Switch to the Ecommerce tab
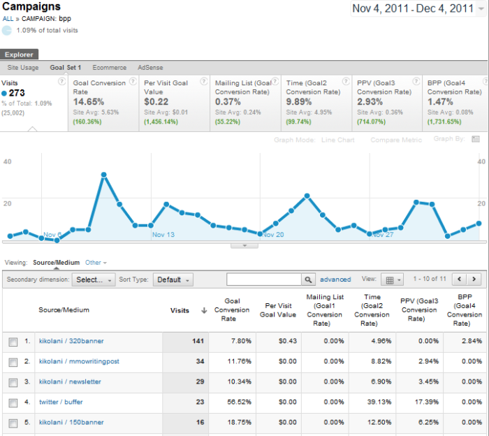Image resolution: width=489 pixels, height=436 pixels. click(x=110, y=68)
